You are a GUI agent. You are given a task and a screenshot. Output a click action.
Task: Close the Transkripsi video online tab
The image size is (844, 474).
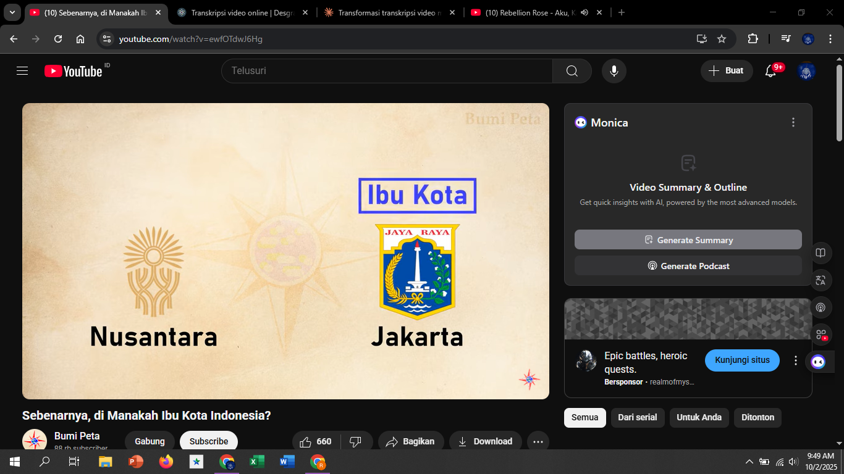[305, 12]
